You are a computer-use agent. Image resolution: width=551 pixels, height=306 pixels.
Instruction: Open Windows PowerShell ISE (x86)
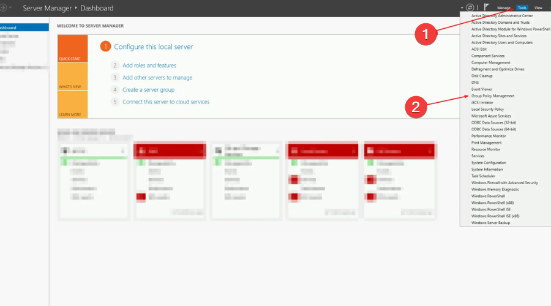pyautogui.click(x=495, y=216)
